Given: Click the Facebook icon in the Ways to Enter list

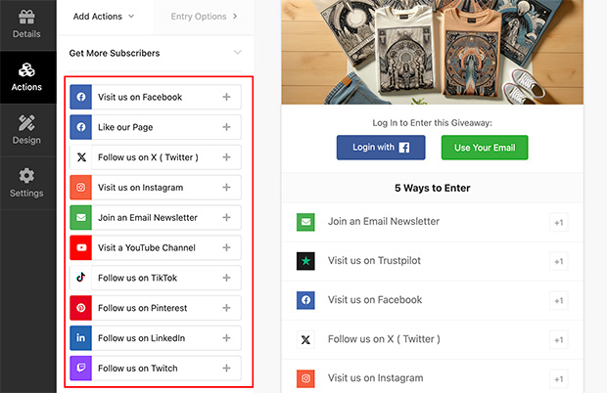Looking at the screenshot, I should pos(305,300).
